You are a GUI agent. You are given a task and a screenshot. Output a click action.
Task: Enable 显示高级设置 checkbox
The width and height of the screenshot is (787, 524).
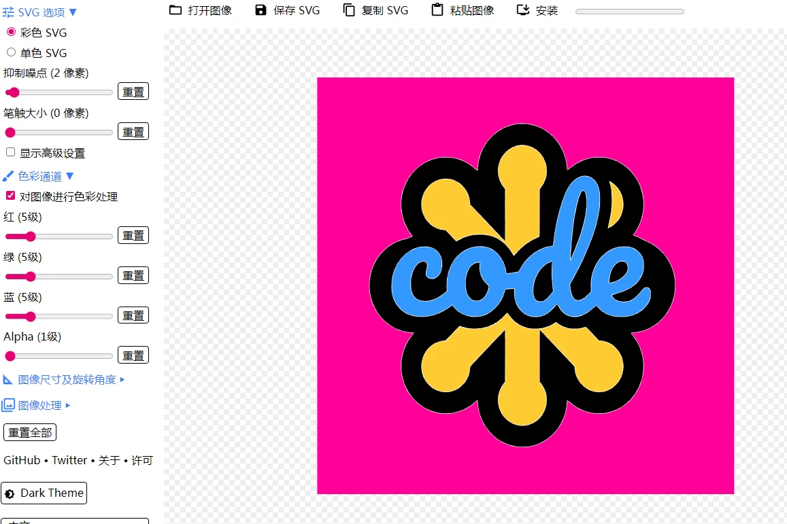click(10, 152)
